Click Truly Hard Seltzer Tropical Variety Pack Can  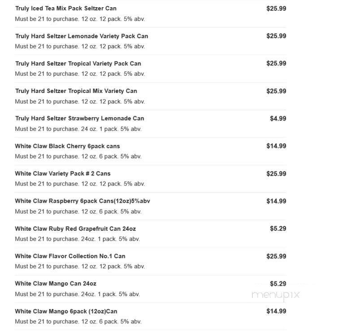78,63
